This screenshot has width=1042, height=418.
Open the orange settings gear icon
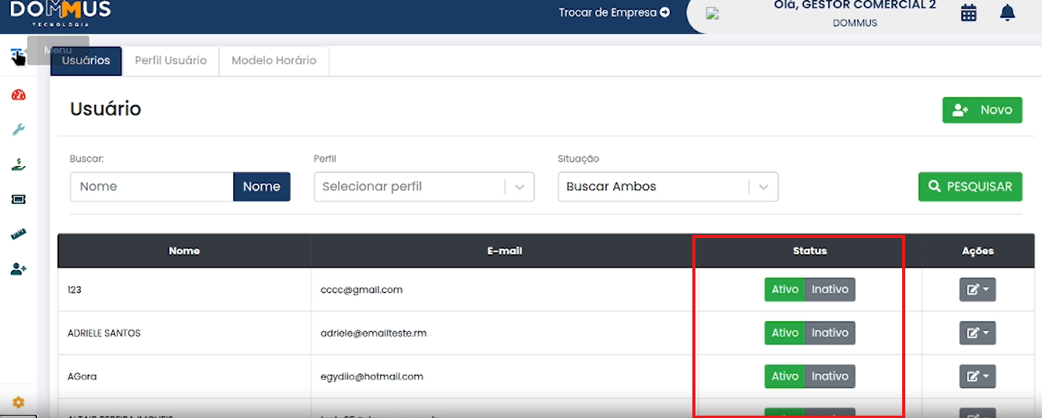point(19,402)
